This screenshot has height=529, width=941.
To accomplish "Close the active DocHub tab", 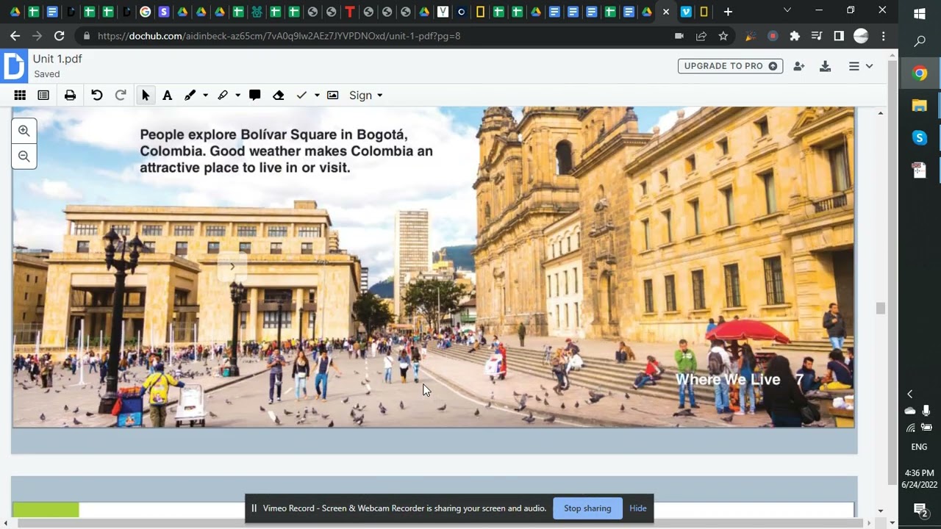I will coord(666,12).
